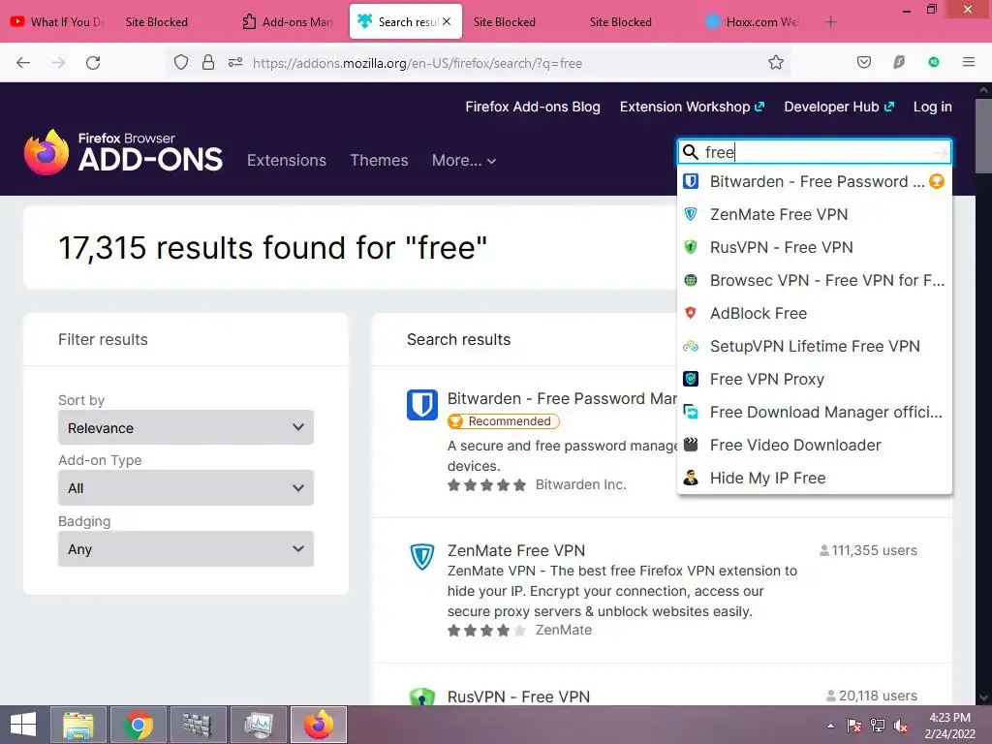Open a new tab with plus button
The height and width of the screenshot is (744, 992).
pyautogui.click(x=830, y=22)
